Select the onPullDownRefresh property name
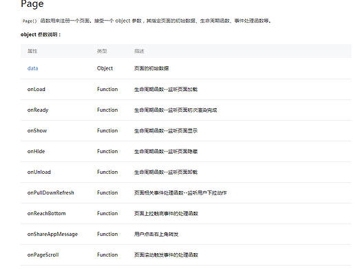This screenshot has height=269, width=358. (x=51, y=192)
